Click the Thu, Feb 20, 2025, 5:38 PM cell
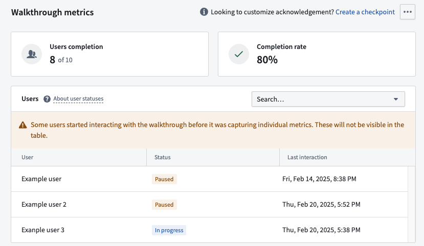 (x=321, y=230)
